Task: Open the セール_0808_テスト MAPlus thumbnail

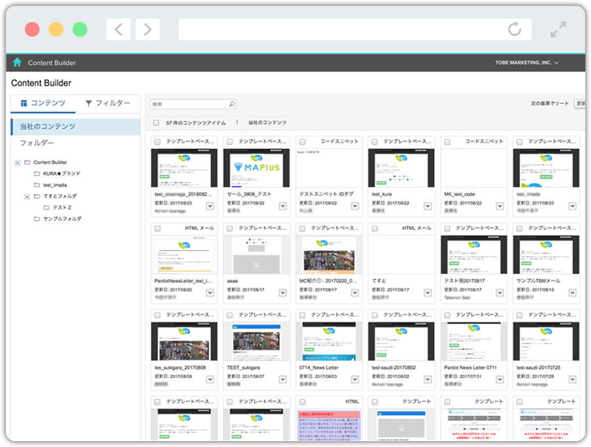Action: [x=256, y=168]
